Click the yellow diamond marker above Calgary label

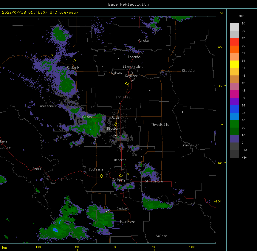(x=121, y=176)
